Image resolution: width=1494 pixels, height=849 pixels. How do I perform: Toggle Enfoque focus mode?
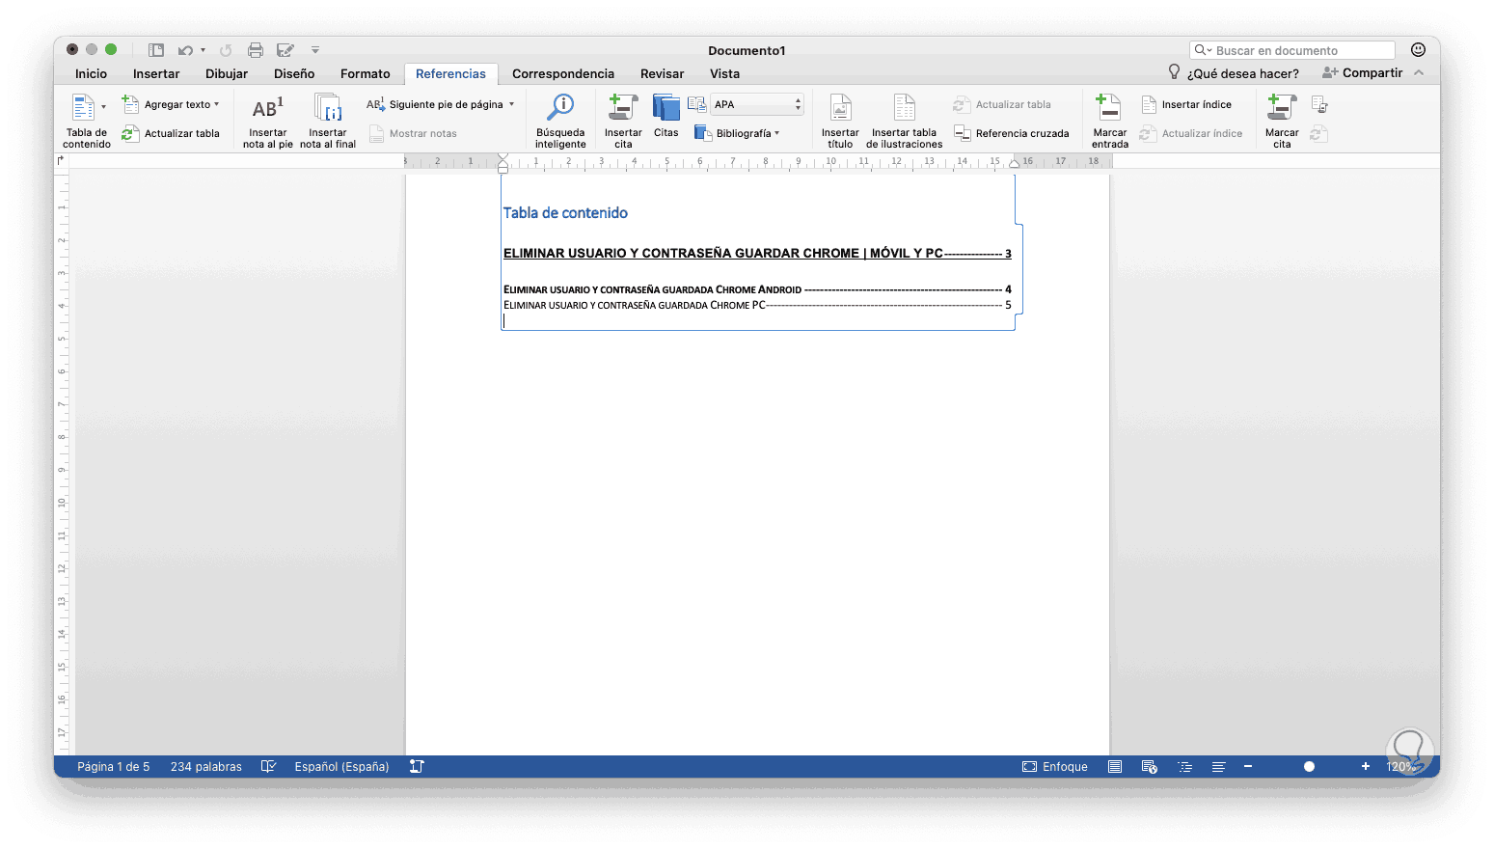pos(1055,767)
